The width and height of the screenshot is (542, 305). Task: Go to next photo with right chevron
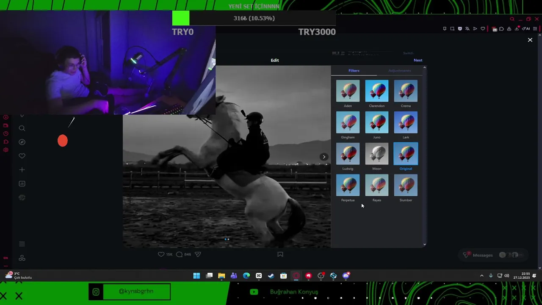(324, 157)
